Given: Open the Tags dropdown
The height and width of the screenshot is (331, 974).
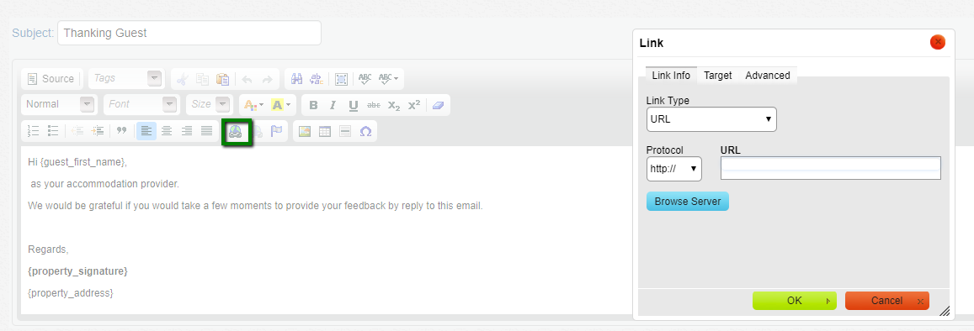Looking at the screenshot, I should 127,79.
